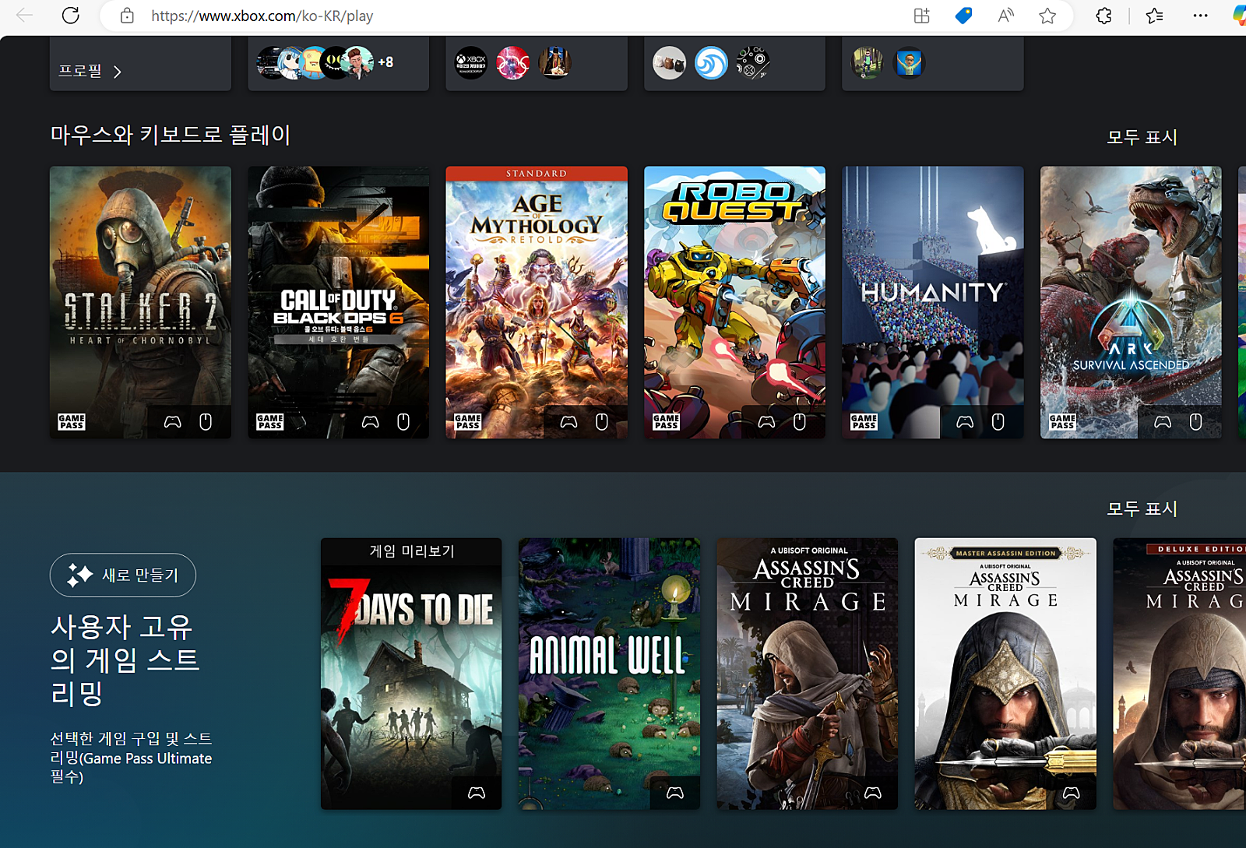The width and height of the screenshot is (1246, 848).
Task: Click Game Pass badge on Humanity
Action: pyautogui.click(x=864, y=422)
